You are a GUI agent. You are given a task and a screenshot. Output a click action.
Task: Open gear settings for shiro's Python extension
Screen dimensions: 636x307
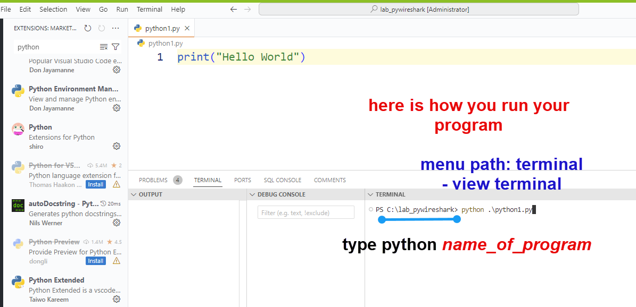click(117, 146)
